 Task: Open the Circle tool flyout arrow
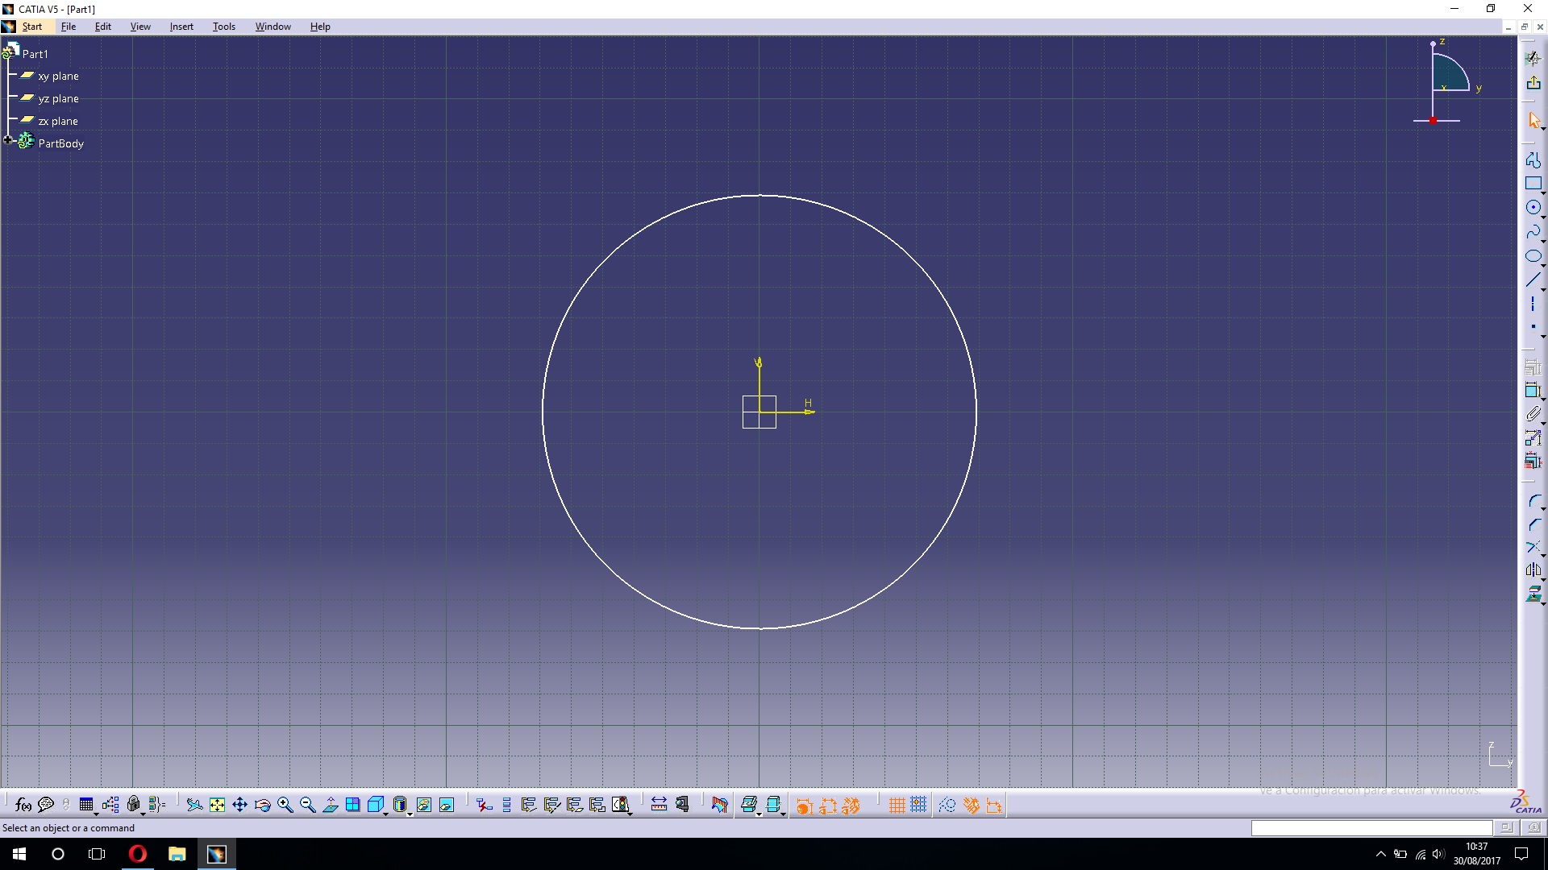tap(1542, 216)
